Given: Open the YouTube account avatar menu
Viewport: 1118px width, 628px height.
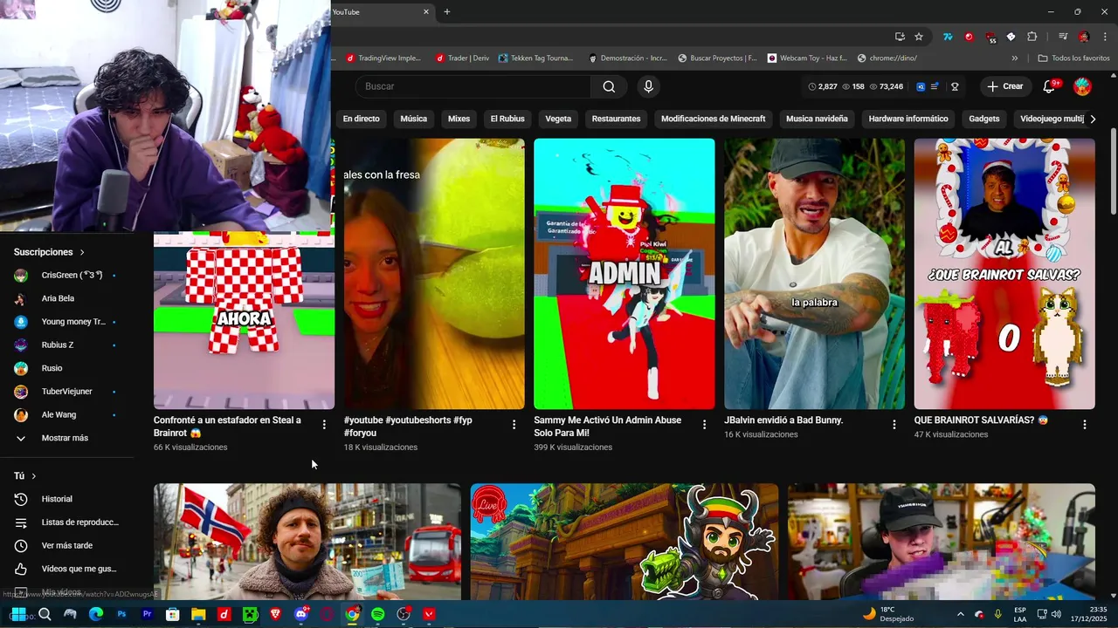Looking at the screenshot, I should [1082, 86].
